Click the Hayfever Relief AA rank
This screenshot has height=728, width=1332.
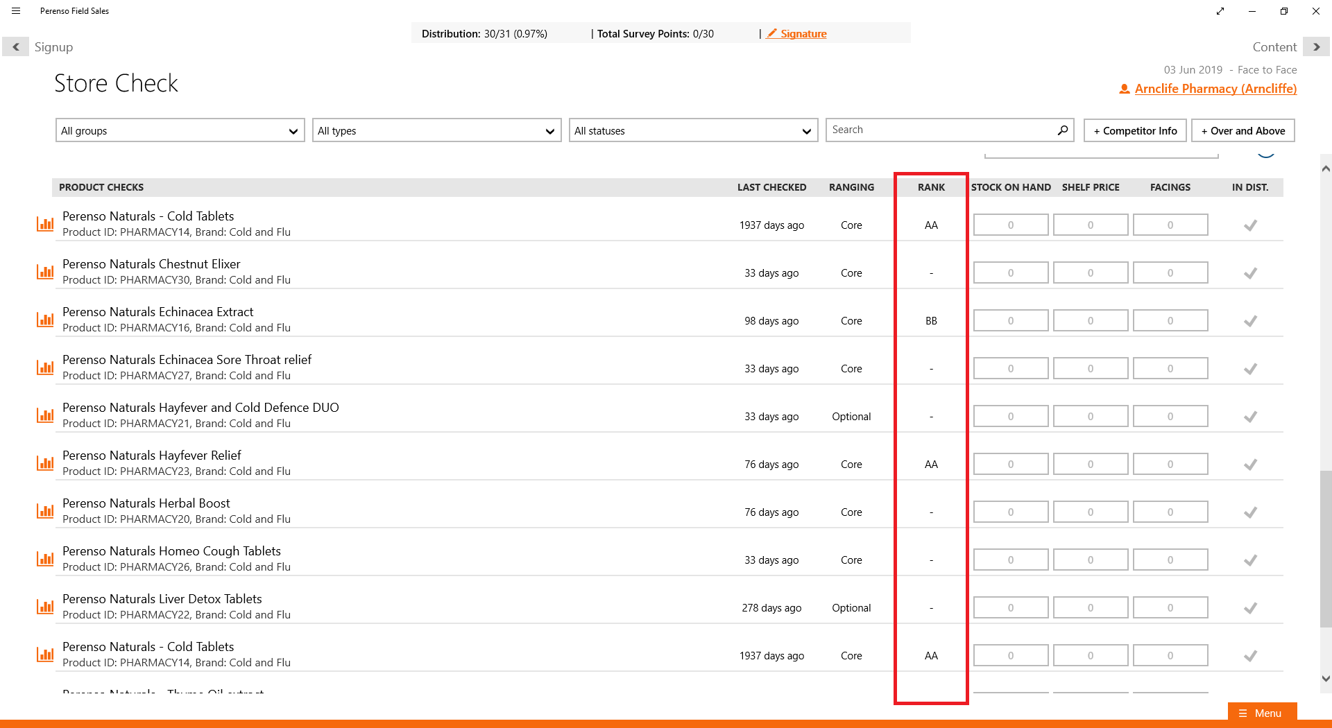(931, 465)
